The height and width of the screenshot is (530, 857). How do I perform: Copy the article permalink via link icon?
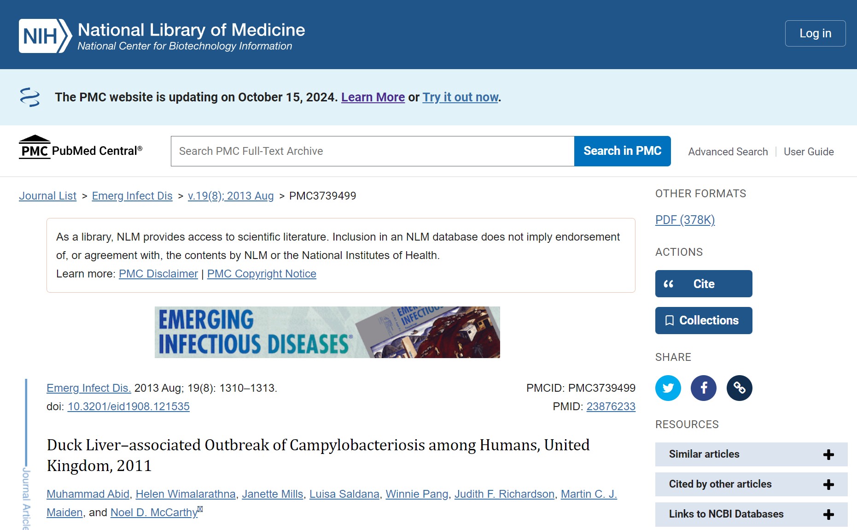pyautogui.click(x=739, y=388)
